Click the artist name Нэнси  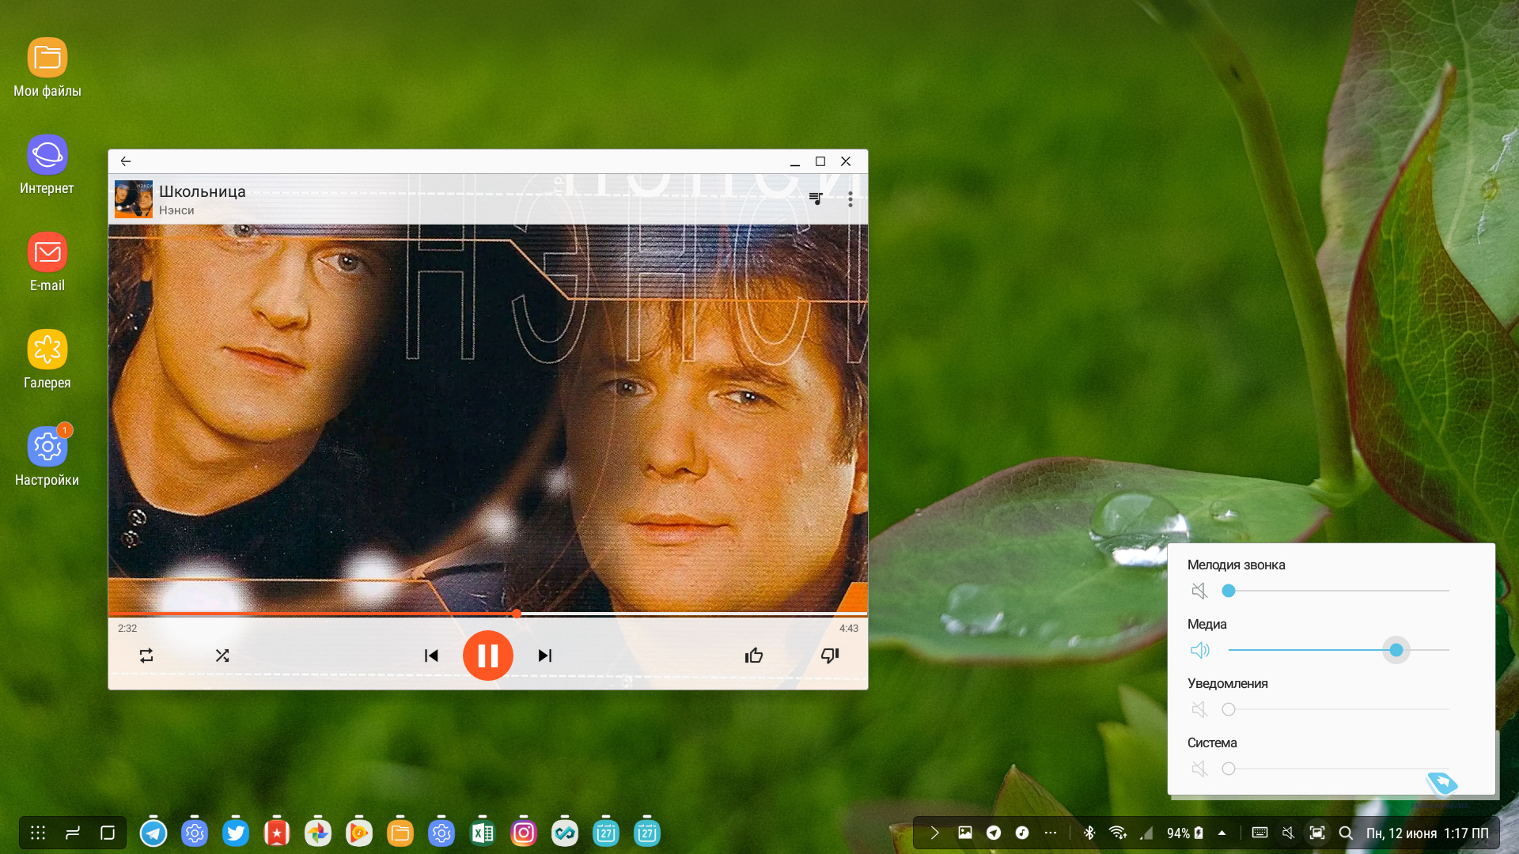point(176,210)
